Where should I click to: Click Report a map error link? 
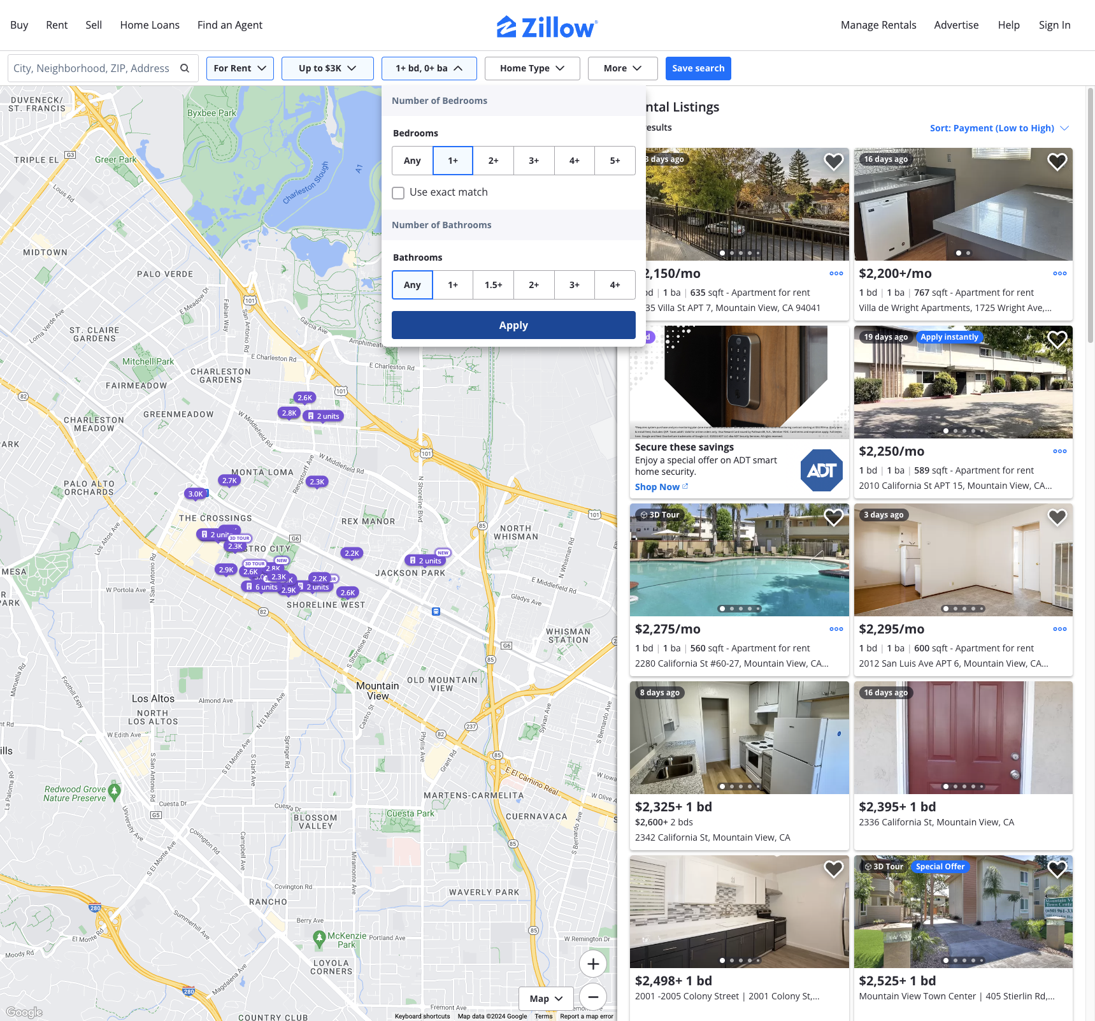(587, 1017)
